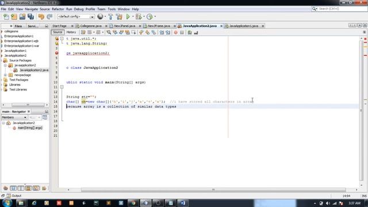The height and width of the screenshot is (207, 368).
Task: Click the globe browser icon in toolbar
Action: coord(100,17)
